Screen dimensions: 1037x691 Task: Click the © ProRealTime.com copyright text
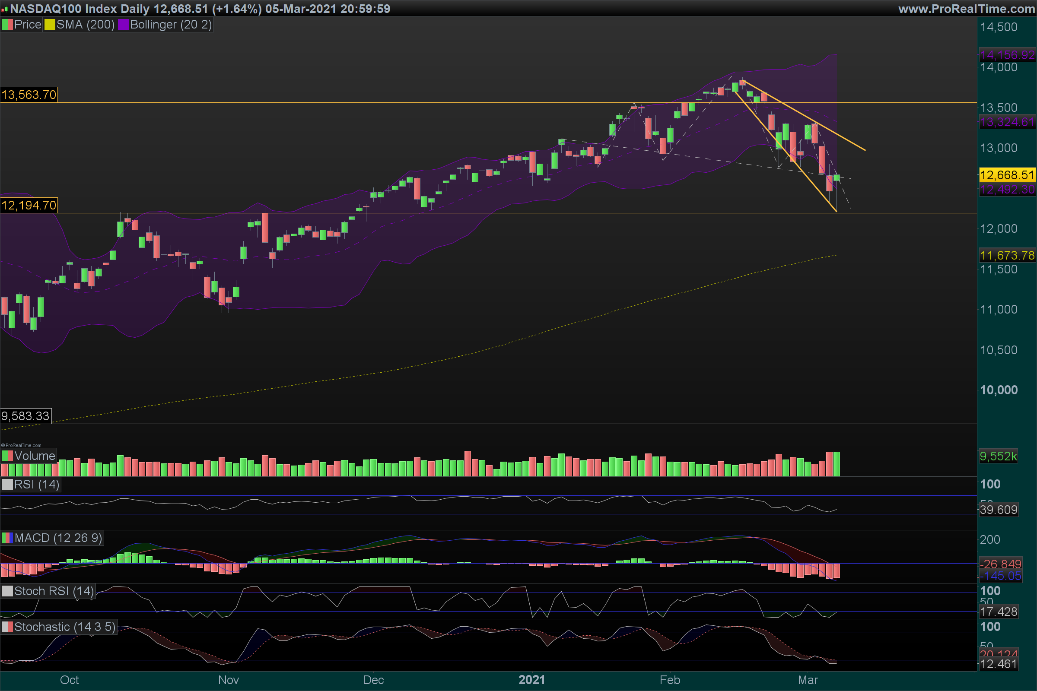(x=21, y=445)
